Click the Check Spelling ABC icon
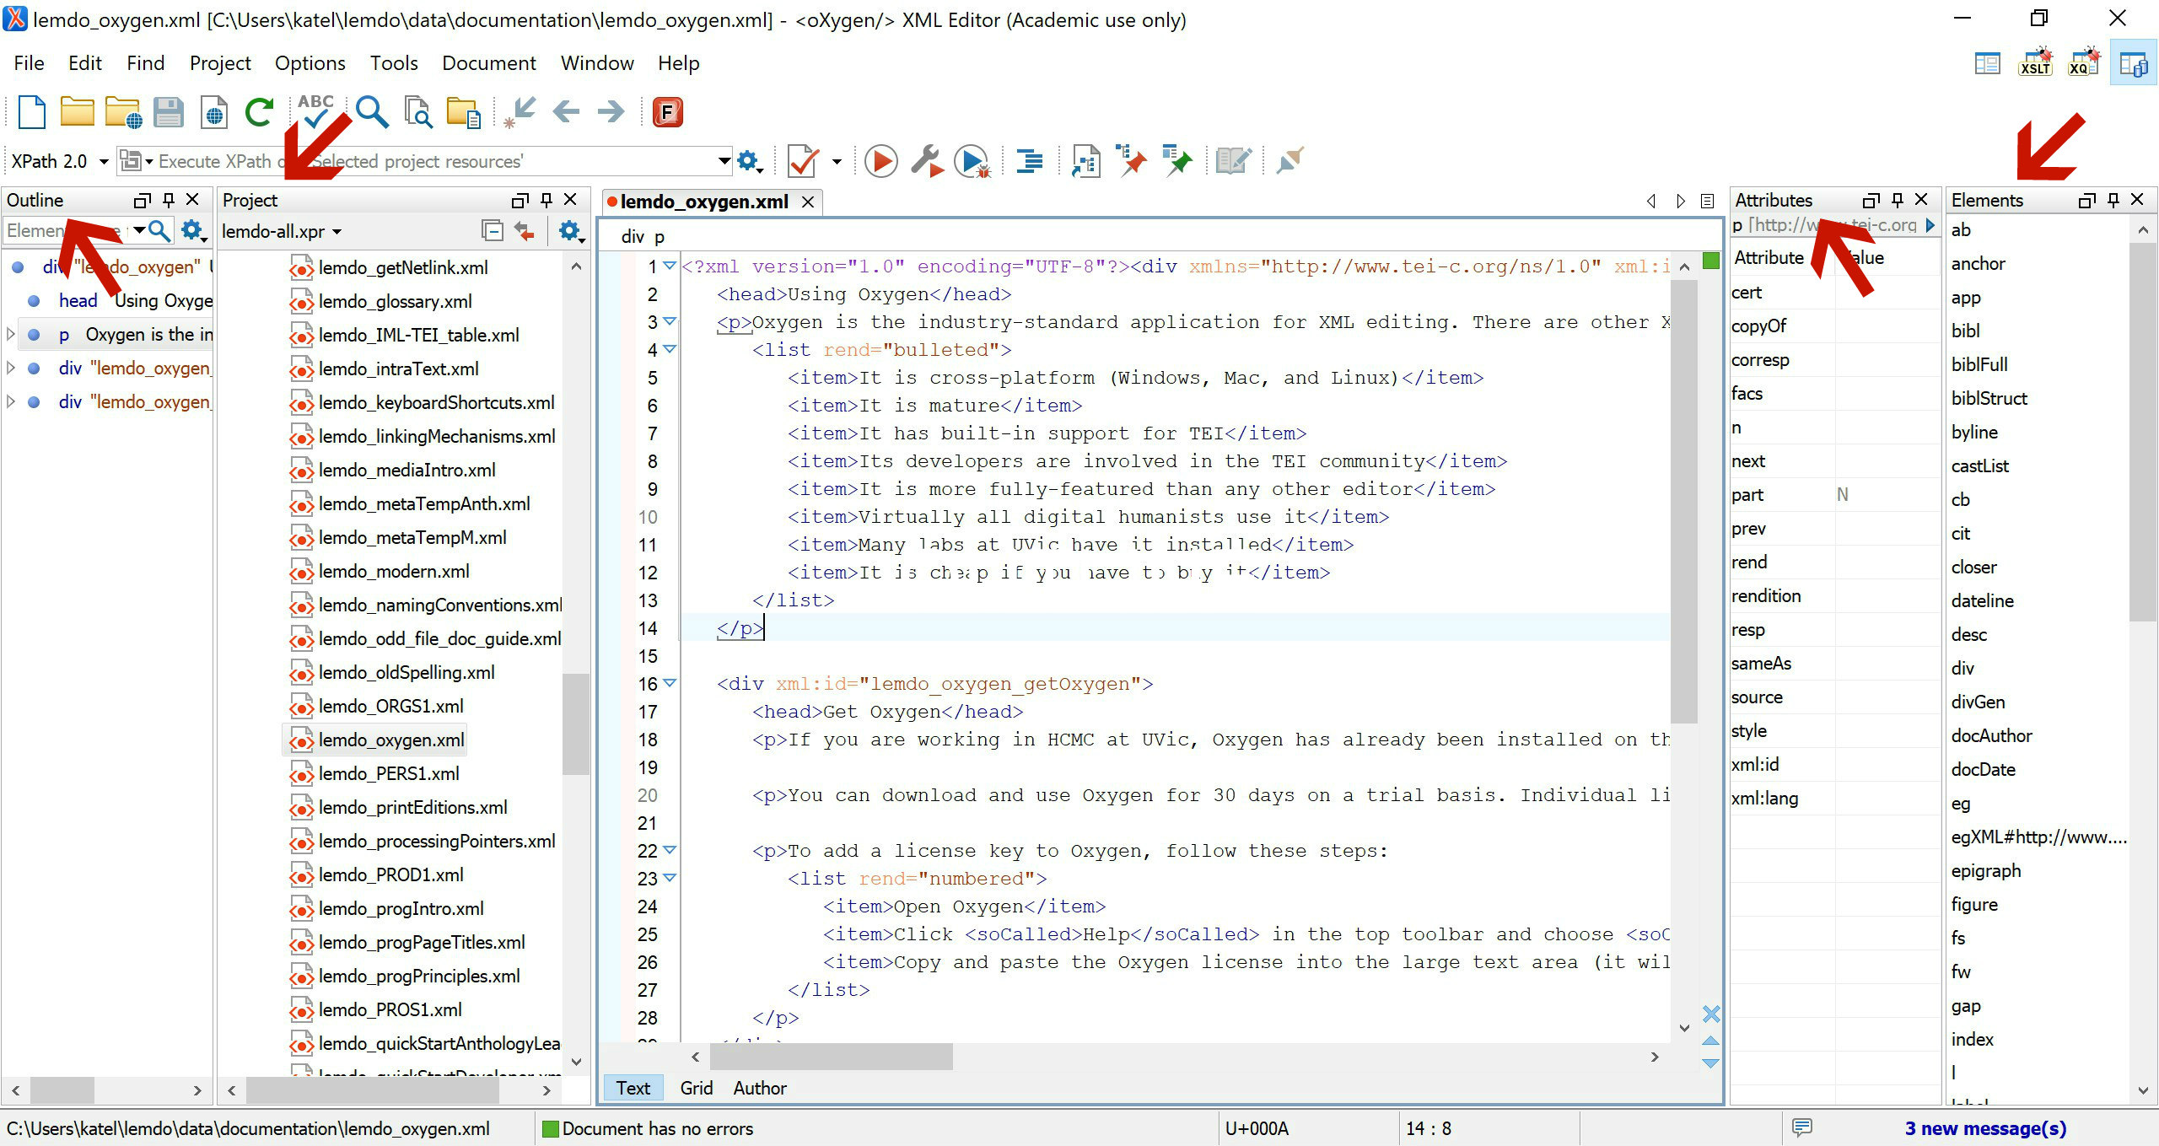 [x=315, y=111]
